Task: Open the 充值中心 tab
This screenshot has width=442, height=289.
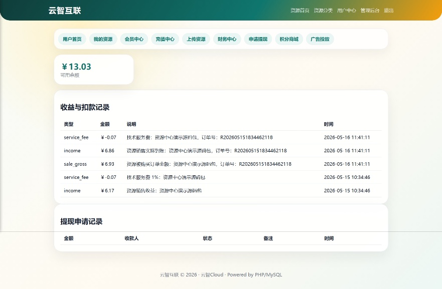Action: tap(165, 39)
